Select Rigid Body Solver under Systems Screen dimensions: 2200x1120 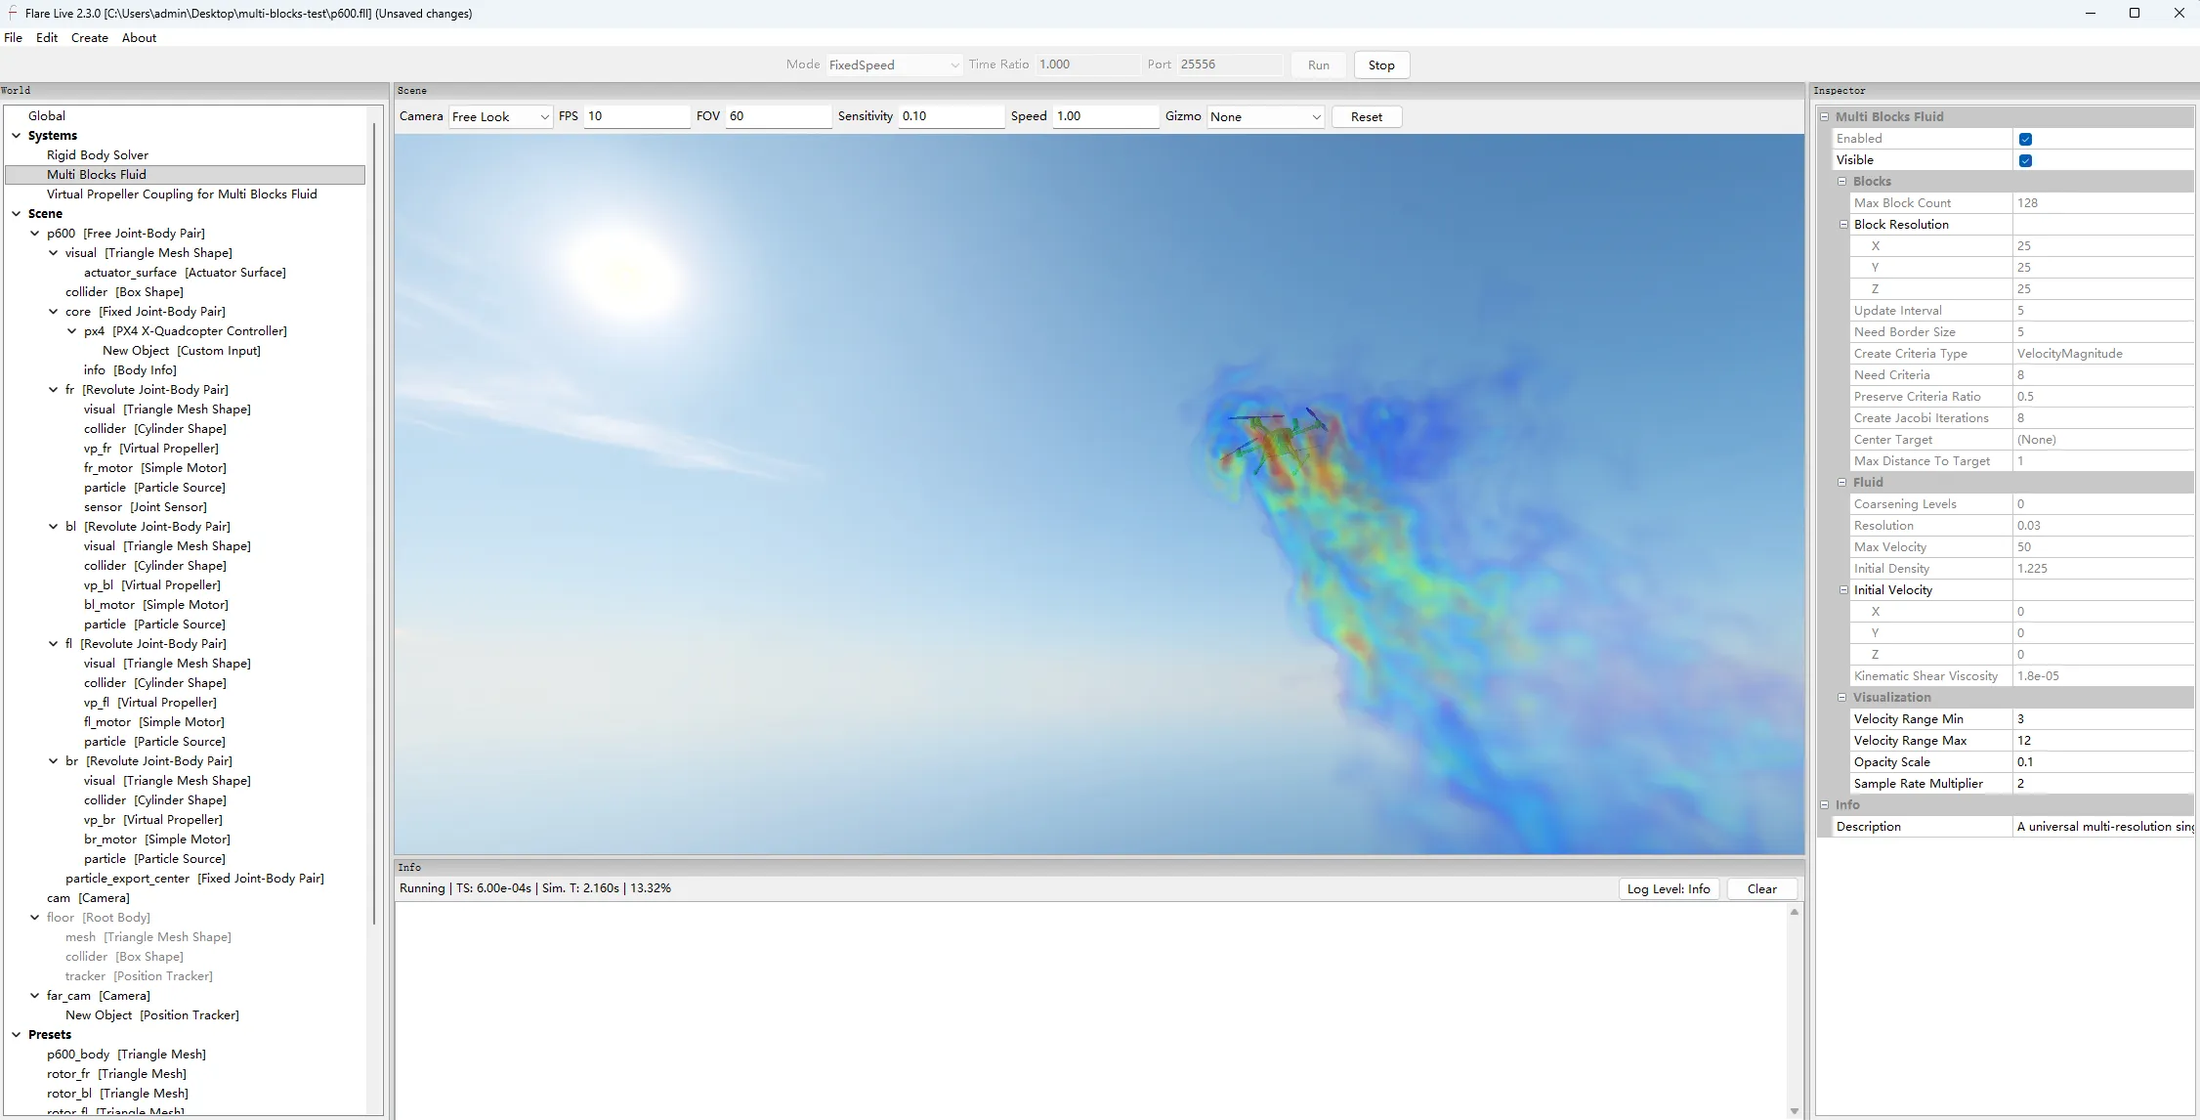pos(98,154)
